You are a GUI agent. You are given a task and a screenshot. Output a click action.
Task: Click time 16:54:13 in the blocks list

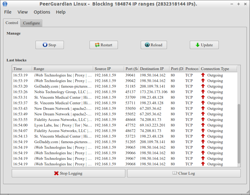click(x=20, y=136)
